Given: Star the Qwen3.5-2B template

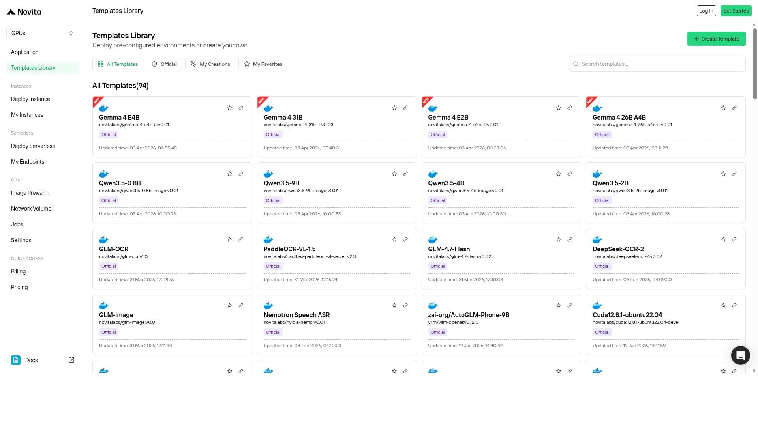Looking at the screenshot, I should (723, 174).
